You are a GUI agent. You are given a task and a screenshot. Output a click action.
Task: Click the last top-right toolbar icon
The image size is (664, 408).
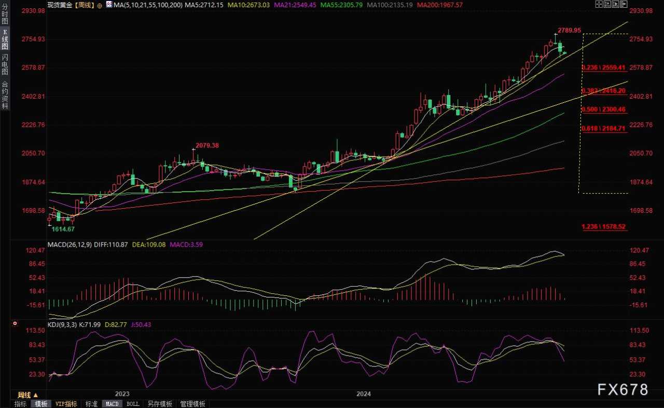point(624,4)
